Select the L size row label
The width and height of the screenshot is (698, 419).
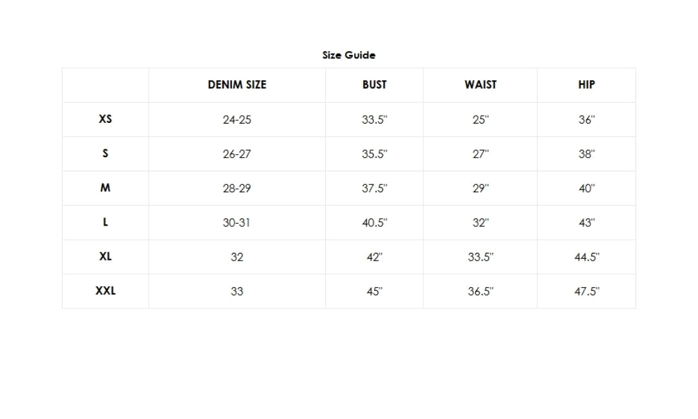(x=105, y=222)
